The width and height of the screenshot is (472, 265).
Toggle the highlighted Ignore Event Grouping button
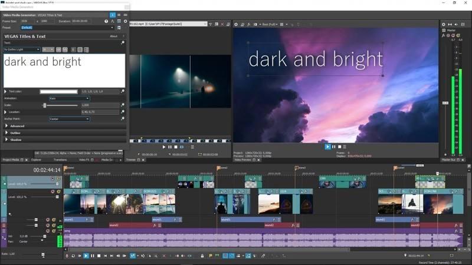tap(248, 256)
